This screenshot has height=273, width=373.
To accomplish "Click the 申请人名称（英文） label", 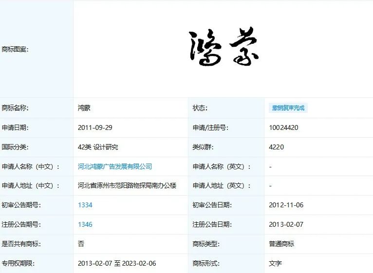I will pyautogui.click(x=222, y=166).
